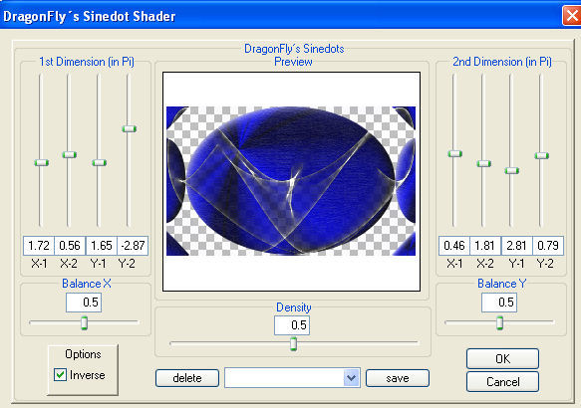The height and width of the screenshot is (408, 581).
Task: Click the 2nd Dimension X-1 vertical slider thumb
Action: pos(454,153)
